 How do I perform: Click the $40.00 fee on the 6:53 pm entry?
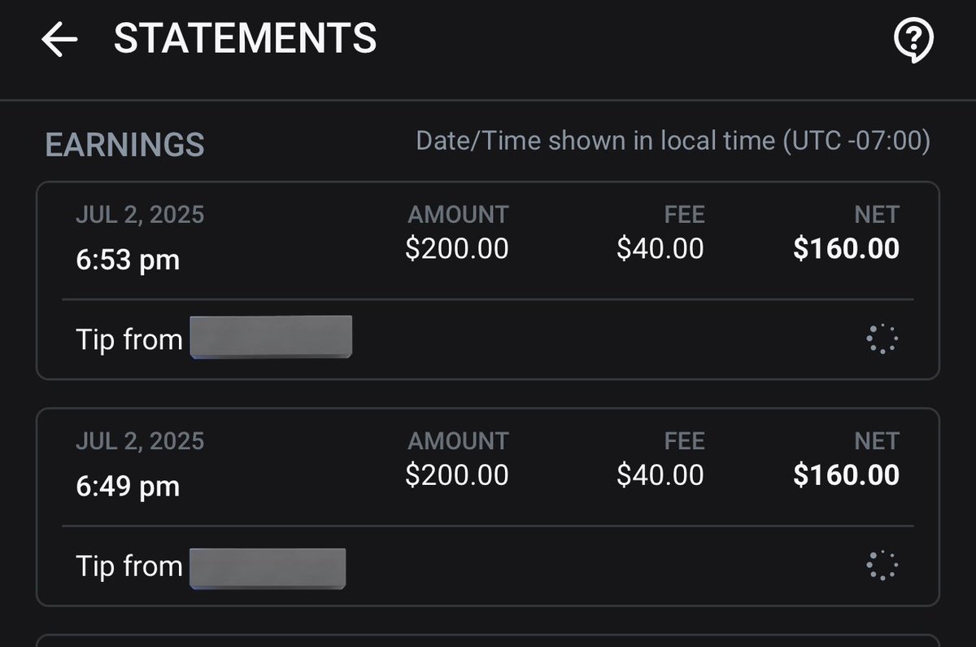pyautogui.click(x=660, y=248)
